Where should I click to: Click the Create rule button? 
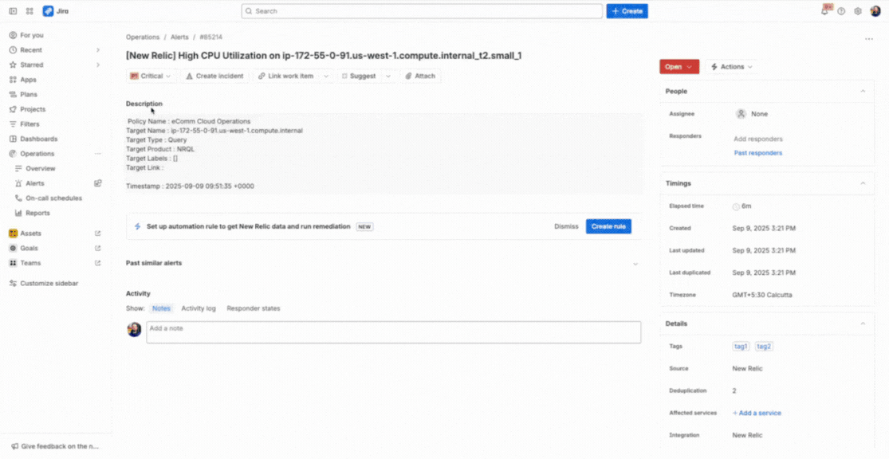point(608,226)
